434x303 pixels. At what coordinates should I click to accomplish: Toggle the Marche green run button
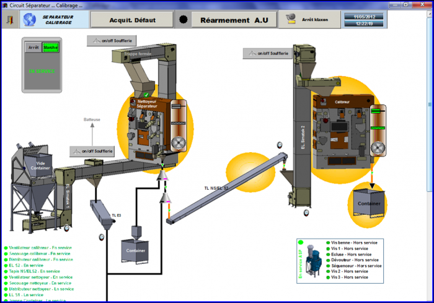click(x=51, y=48)
